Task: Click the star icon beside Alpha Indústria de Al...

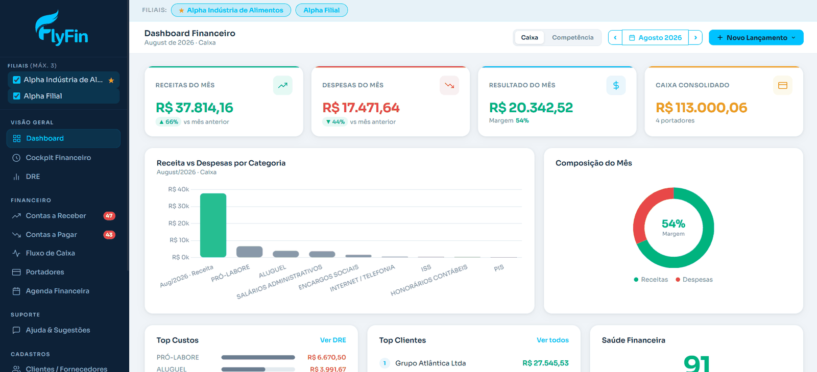Action: [111, 80]
